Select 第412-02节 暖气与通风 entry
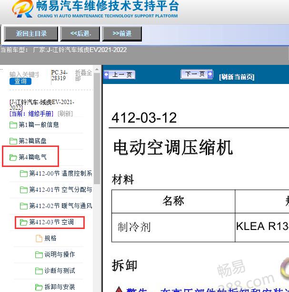Screen dimensions: 289x292 point(60,206)
